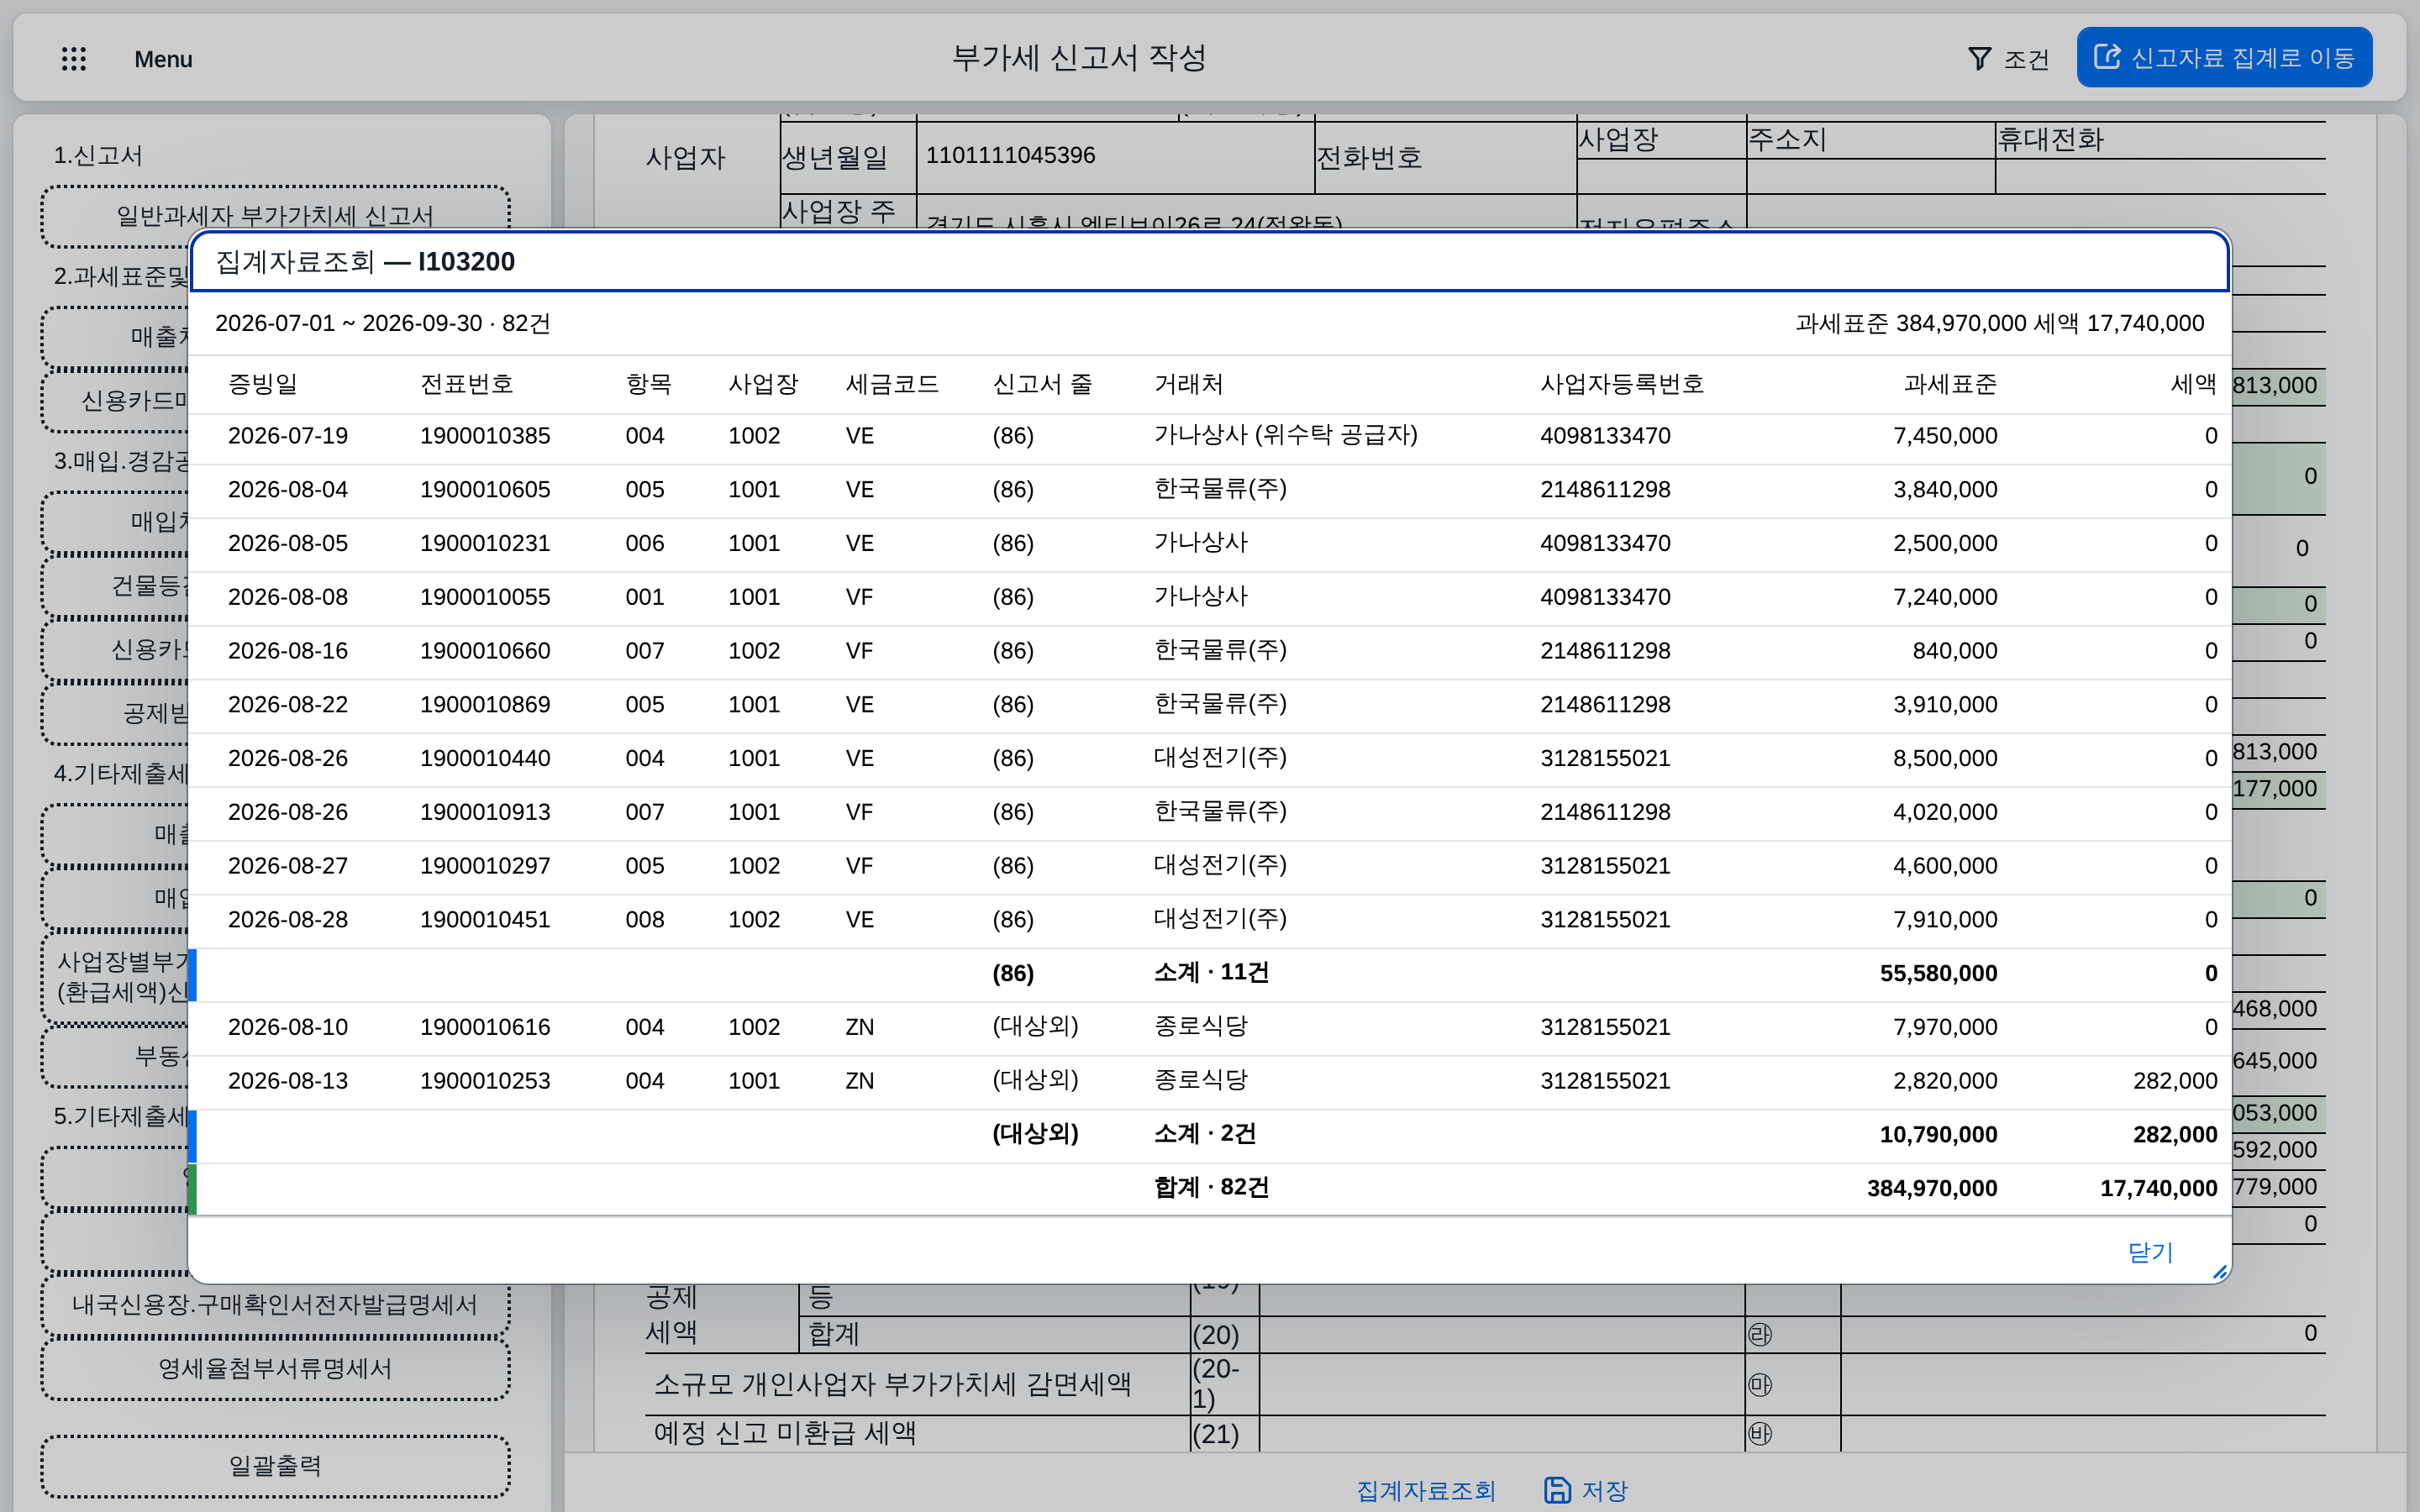Open the Menu item in header

(x=163, y=59)
